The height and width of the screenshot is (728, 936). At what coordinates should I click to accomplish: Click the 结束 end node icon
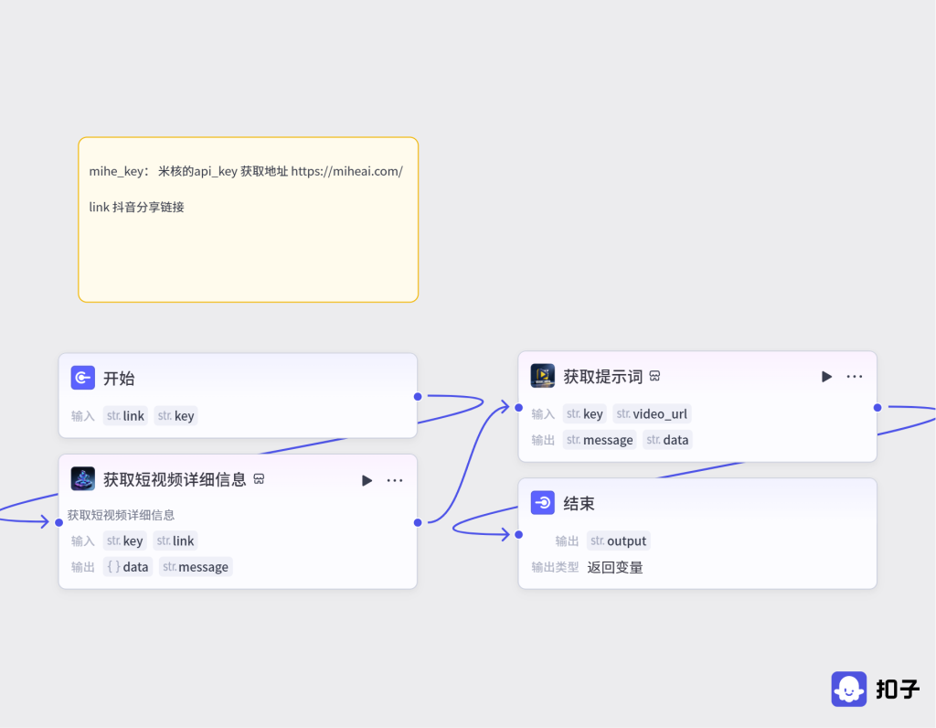coord(543,503)
